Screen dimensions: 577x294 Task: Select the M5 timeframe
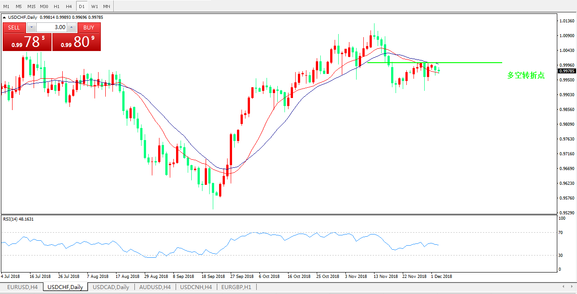(x=19, y=6)
